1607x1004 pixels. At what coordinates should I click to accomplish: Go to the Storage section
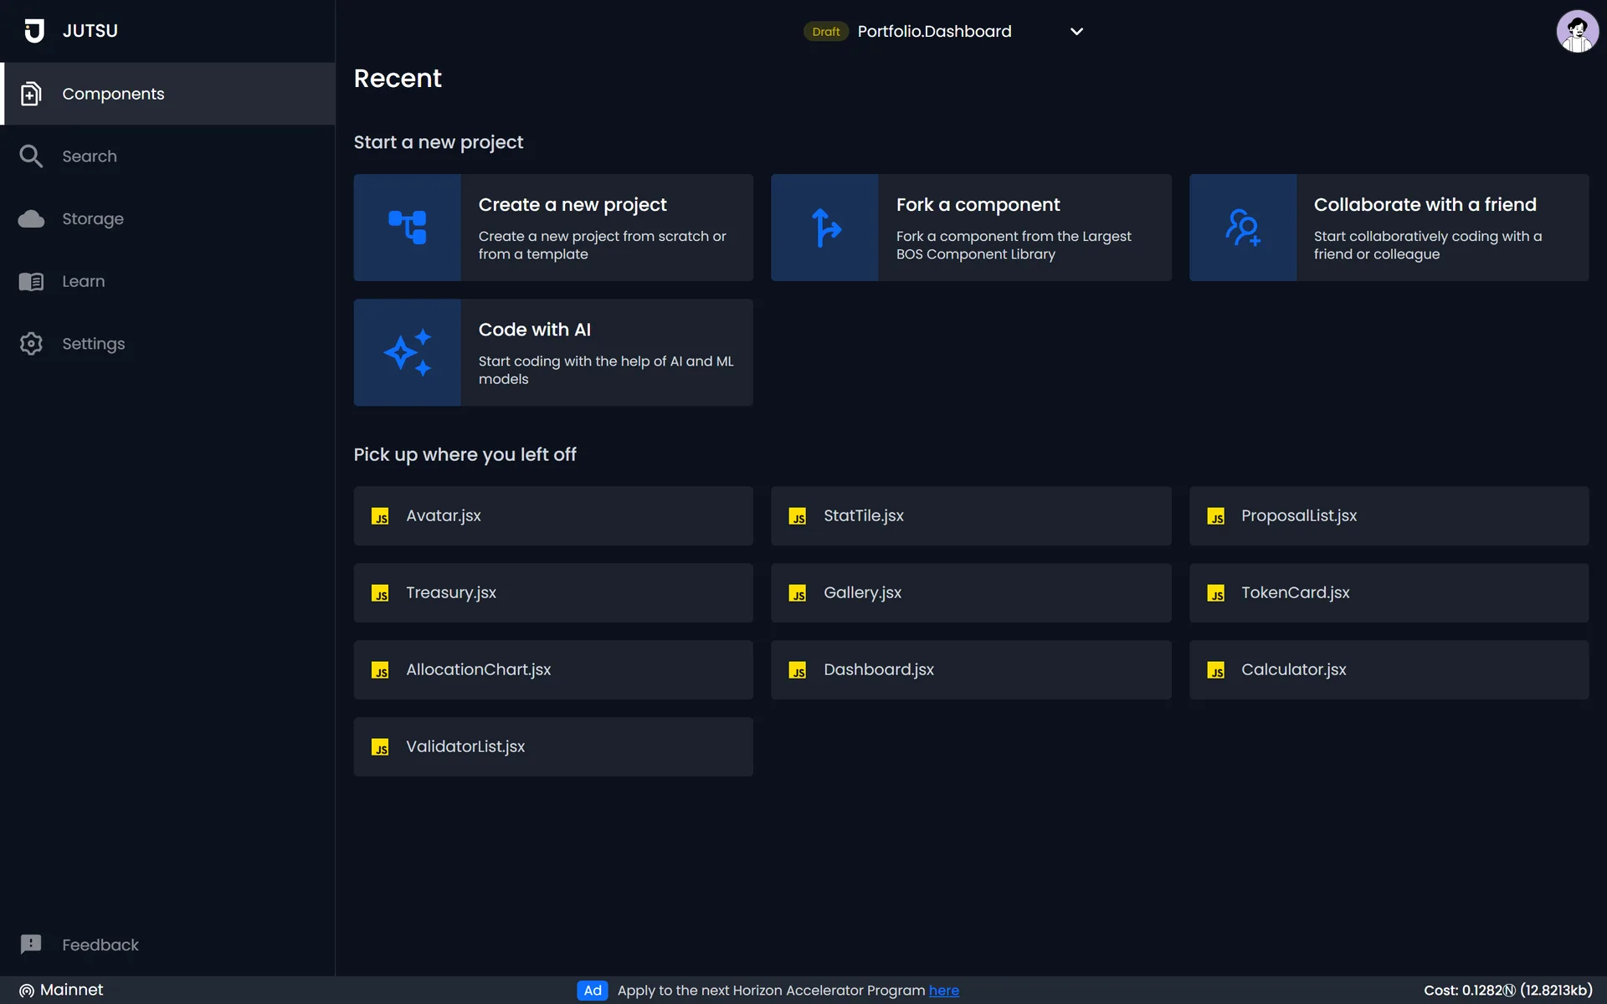(167, 218)
